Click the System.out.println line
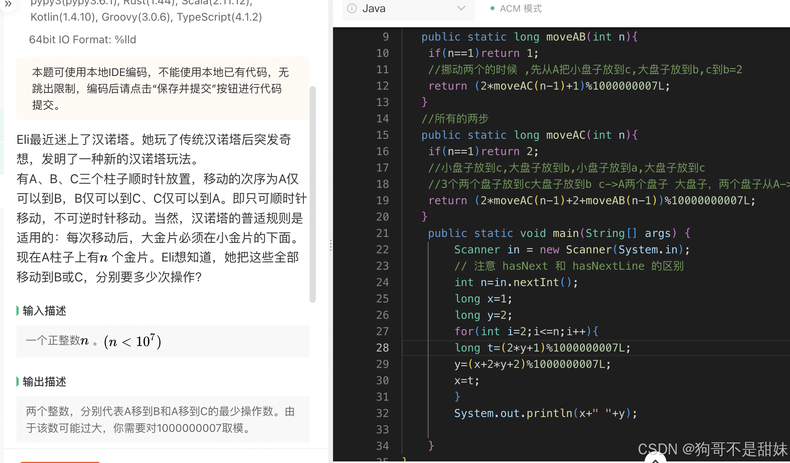The height and width of the screenshot is (463, 790). tap(546, 413)
